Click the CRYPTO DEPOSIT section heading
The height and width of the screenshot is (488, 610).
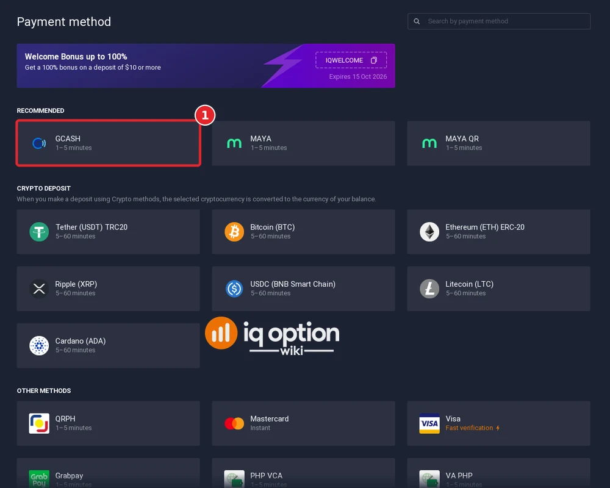click(43, 188)
